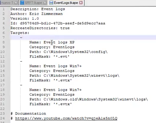Click the '# Documentation' comment line

[28, 113]
